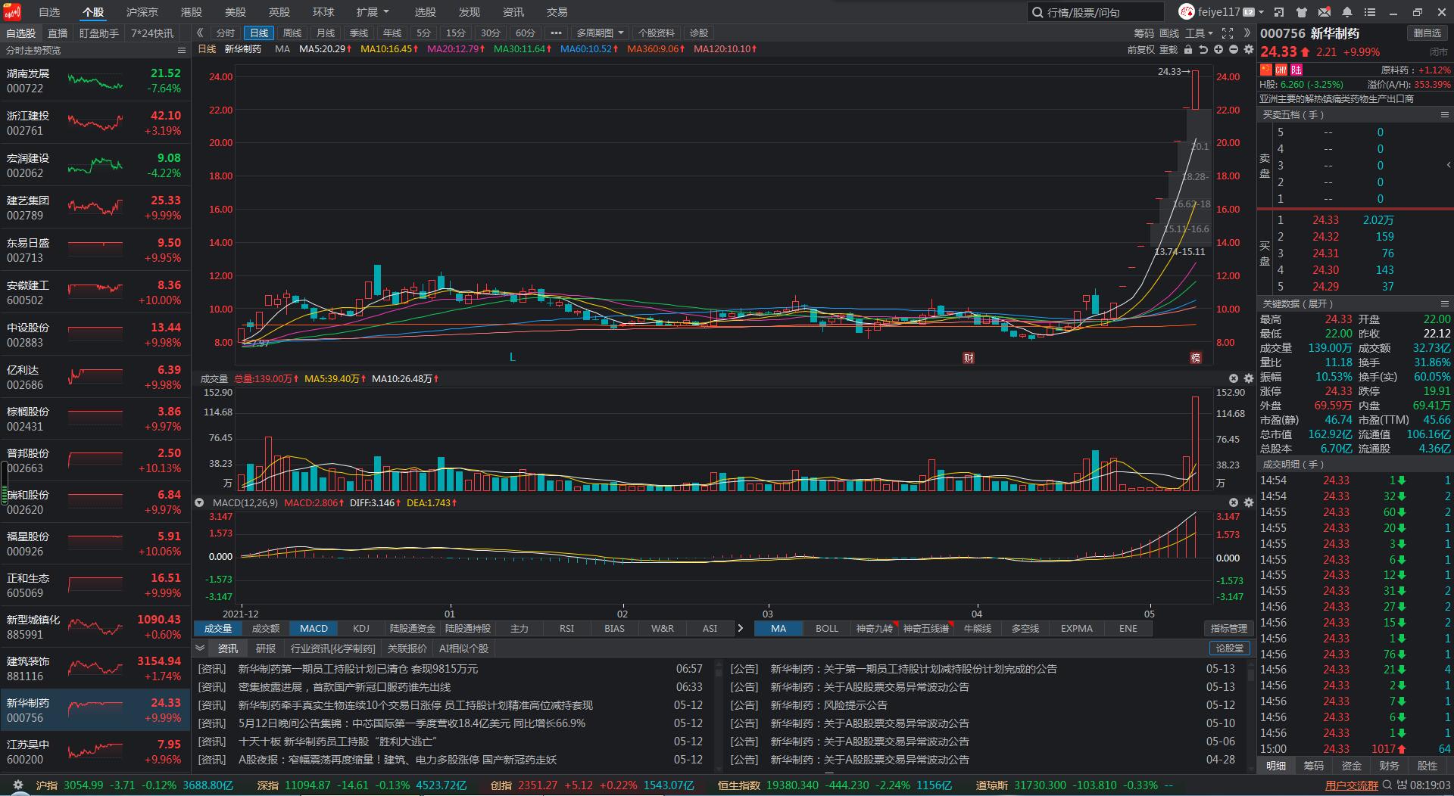Select 浙江建设 in watchlist

coord(95,123)
